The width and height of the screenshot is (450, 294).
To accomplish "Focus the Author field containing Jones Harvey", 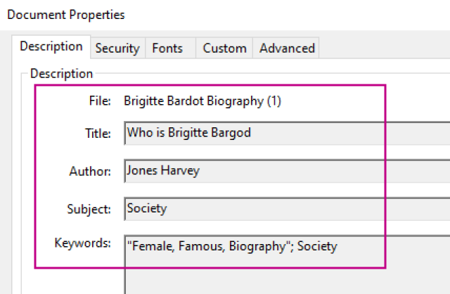I will pos(281,170).
